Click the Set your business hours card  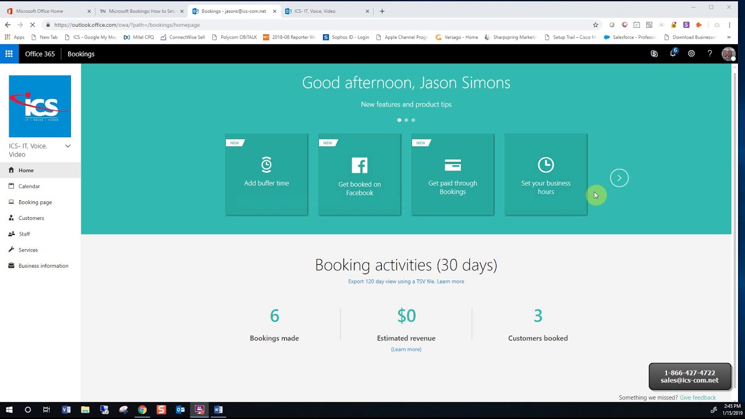tap(546, 175)
